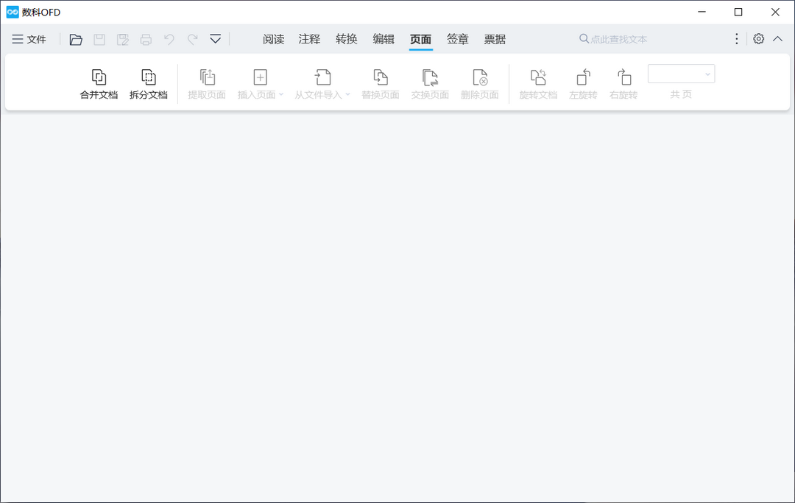Image resolution: width=795 pixels, height=503 pixels.
Task: Click the 替换页面 (replace page) icon
Action: coord(380,77)
